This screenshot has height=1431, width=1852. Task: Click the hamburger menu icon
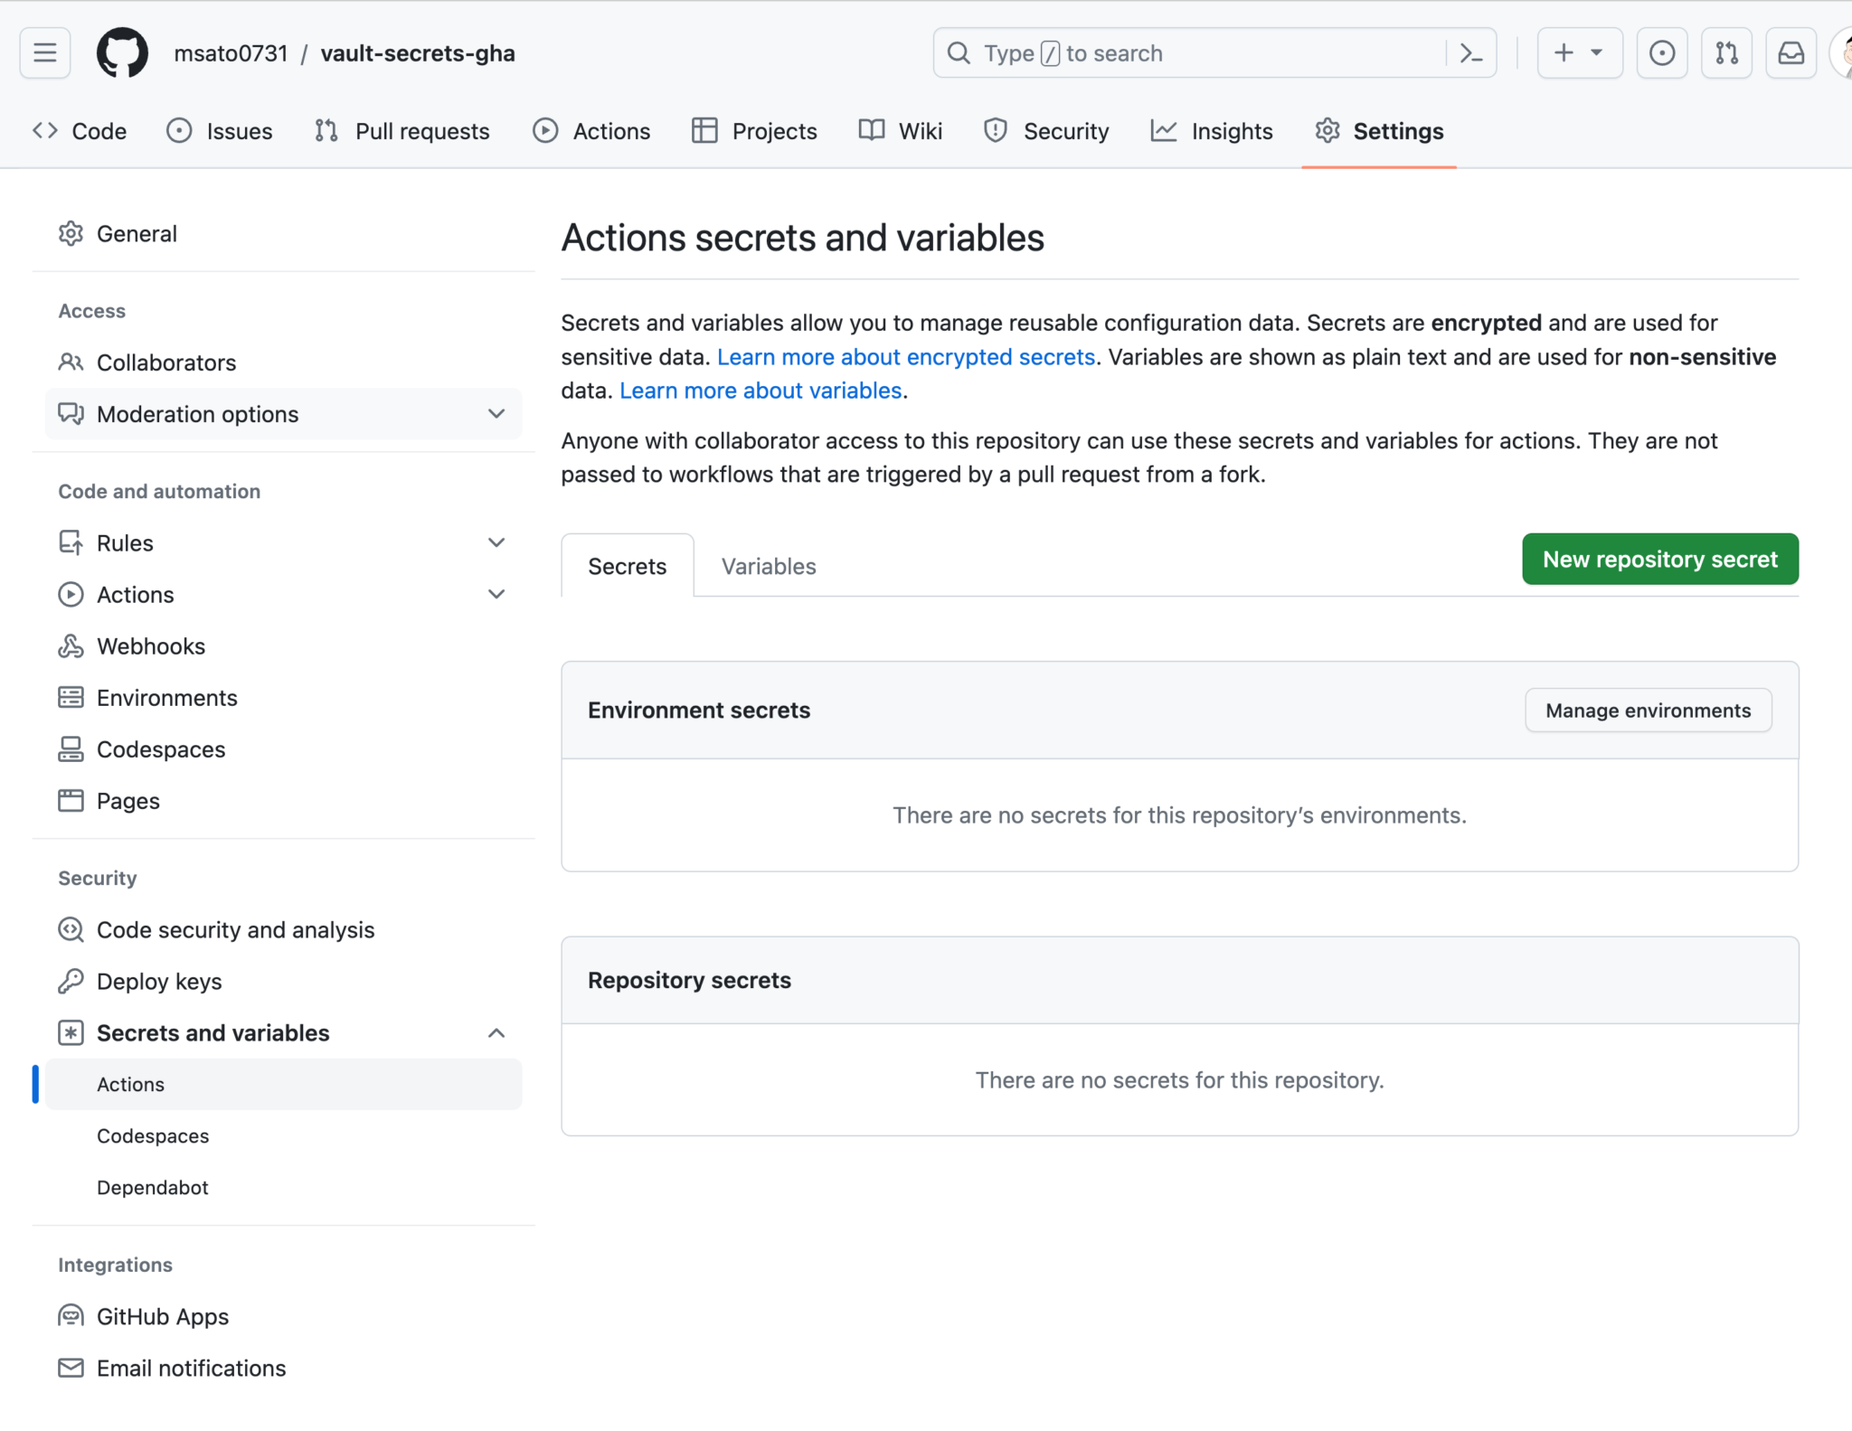44,52
